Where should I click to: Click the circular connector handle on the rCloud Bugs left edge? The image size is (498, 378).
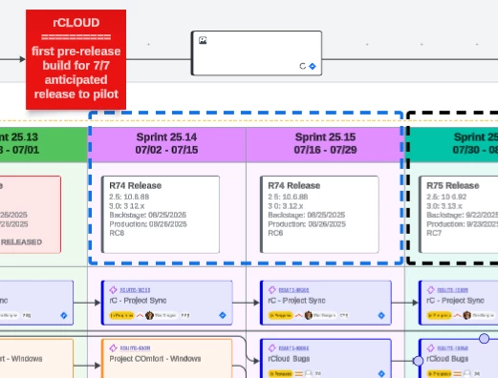coord(418,361)
